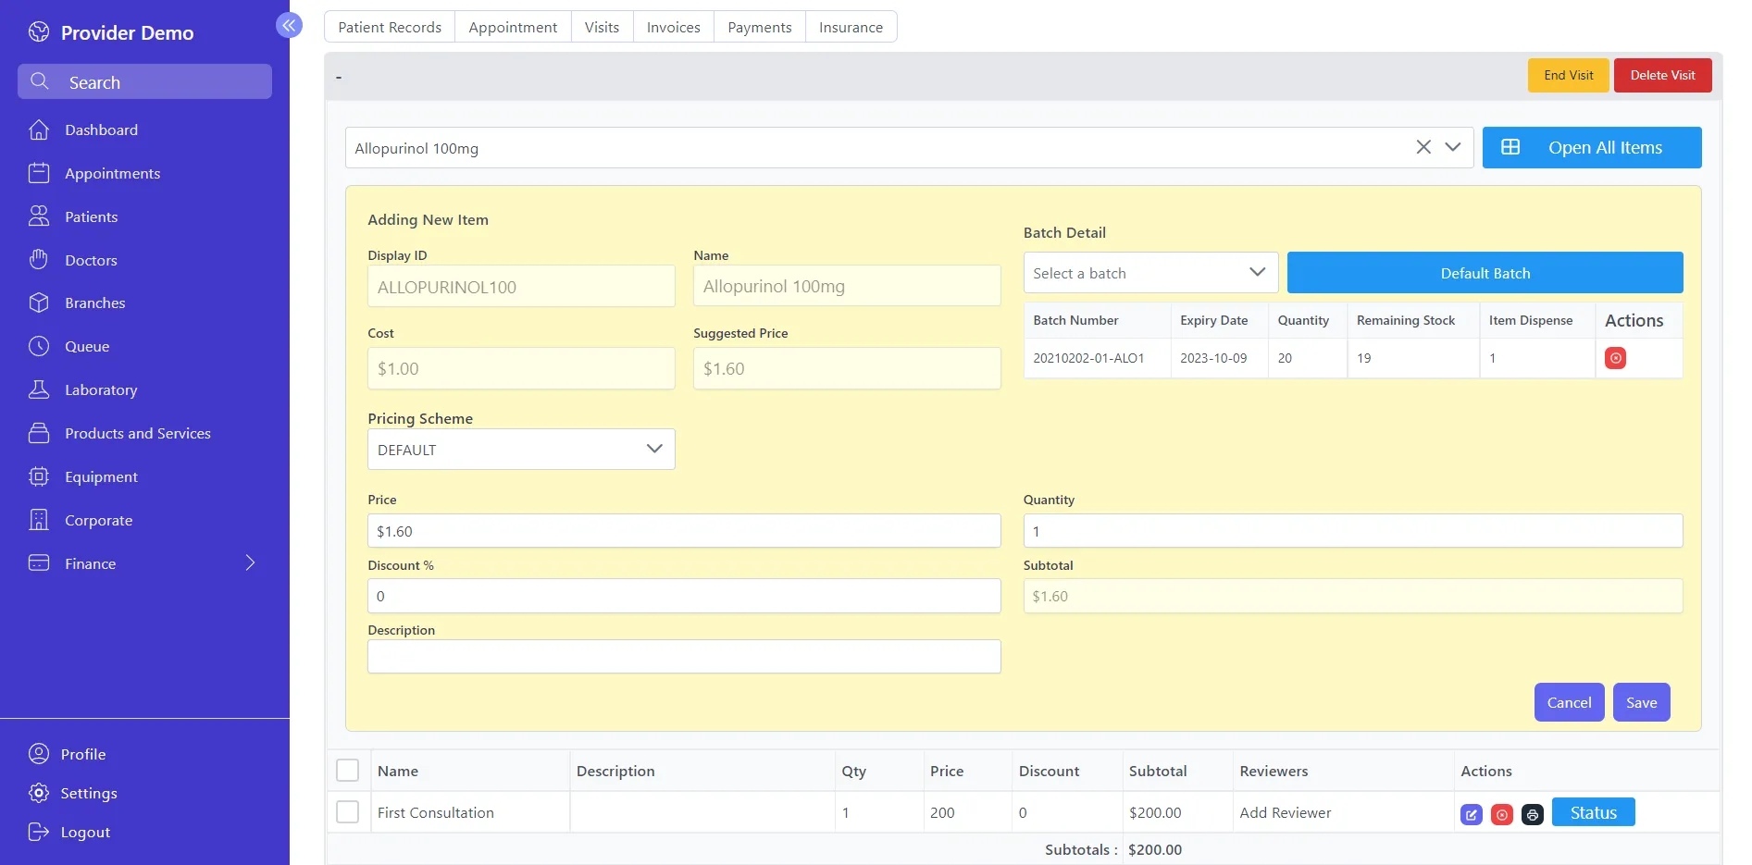Click the Status button for First Consultation
The height and width of the screenshot is (865, 1752).
click(1593, 812)
